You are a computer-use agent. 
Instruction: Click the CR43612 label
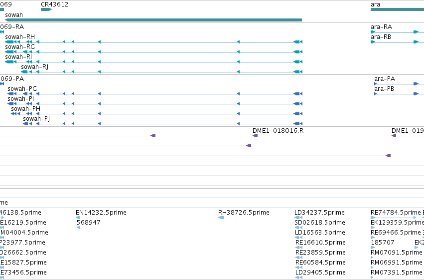(x=54, y=4)
